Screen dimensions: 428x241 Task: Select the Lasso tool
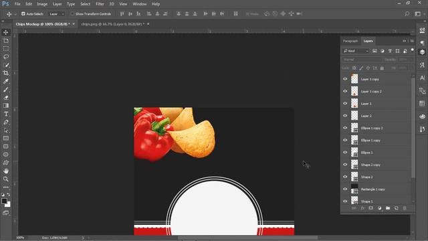point(6,57)
